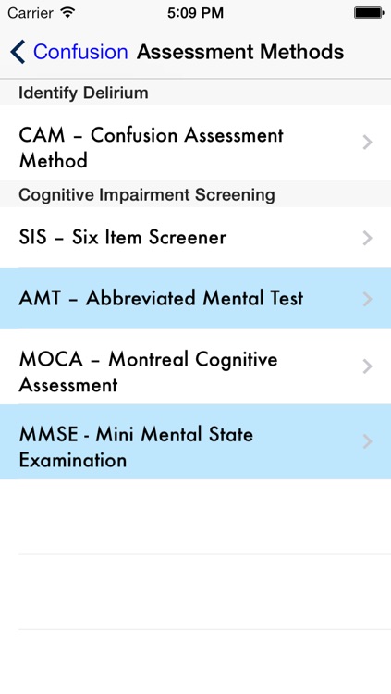
Task: Tap the chevron on the CAM row
Action: [367, 143]
